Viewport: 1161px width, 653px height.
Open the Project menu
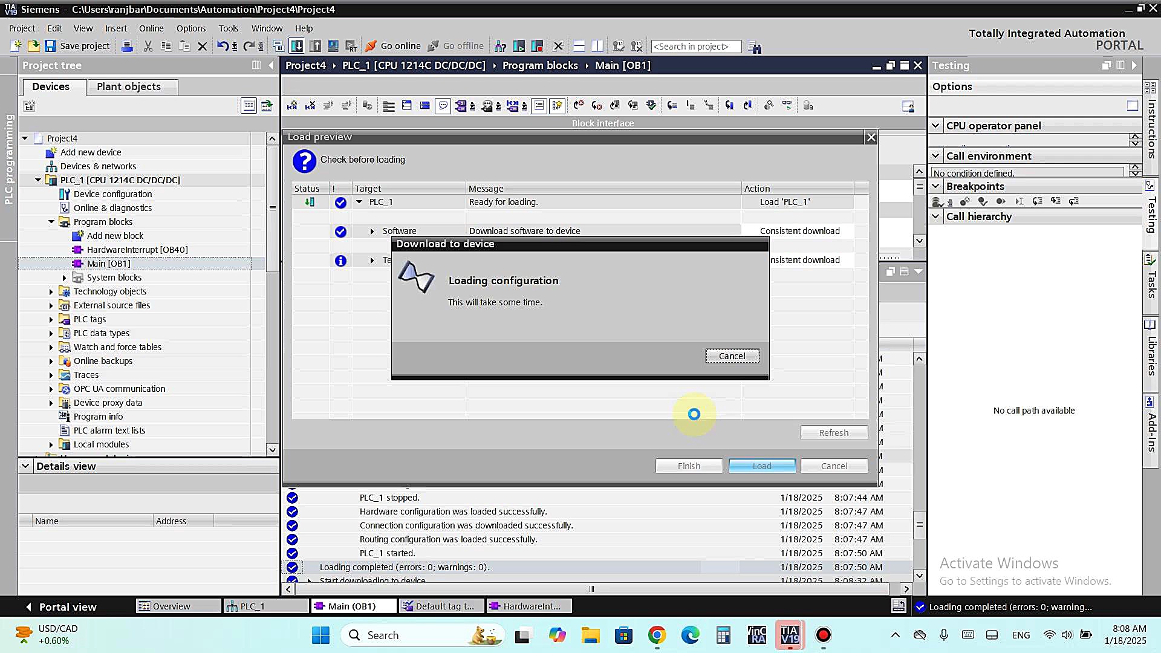[22, 28]
